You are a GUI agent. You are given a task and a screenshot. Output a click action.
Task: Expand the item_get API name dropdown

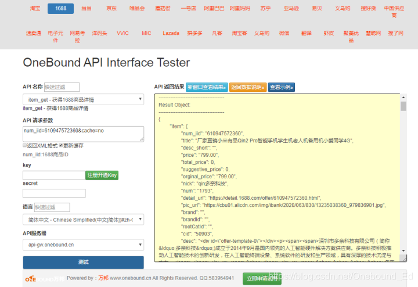click(84, 99)
